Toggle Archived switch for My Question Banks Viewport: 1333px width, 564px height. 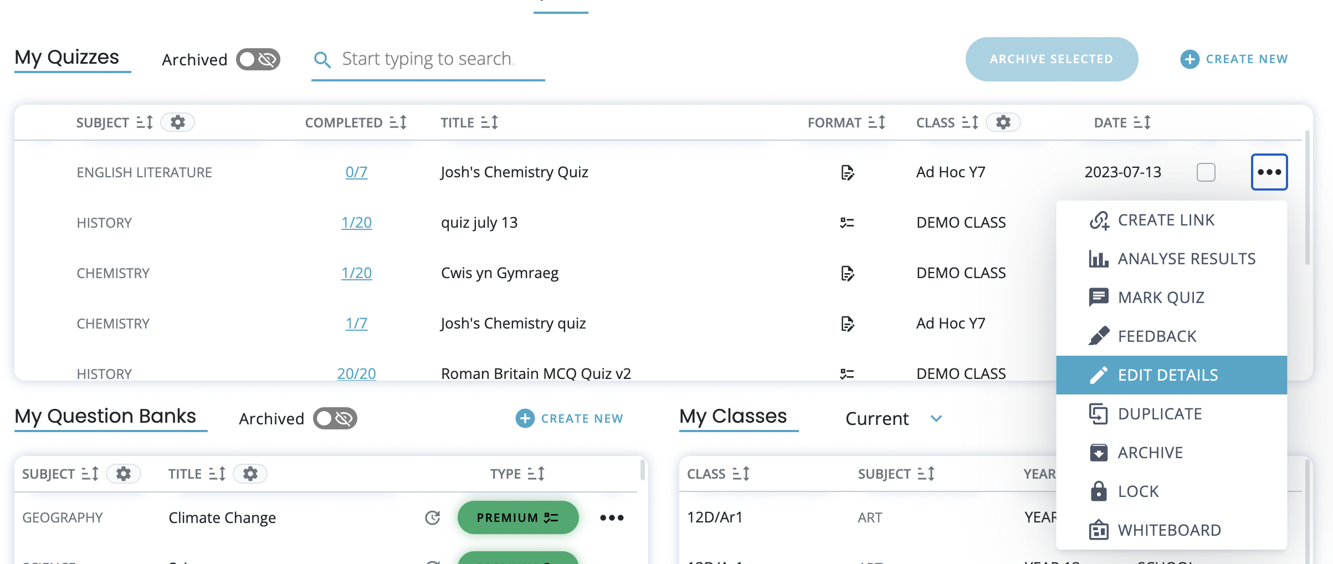335,418
